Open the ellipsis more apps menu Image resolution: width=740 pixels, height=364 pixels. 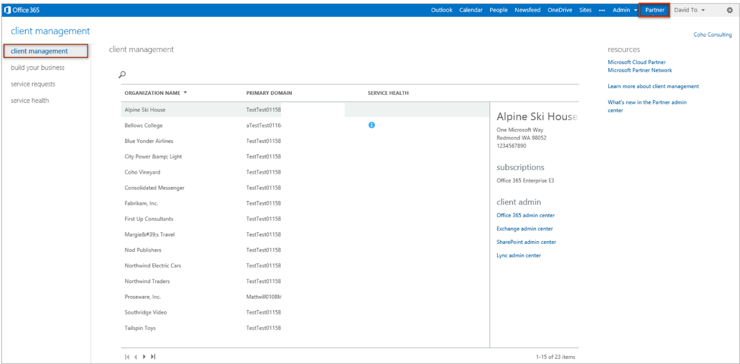coord(602,10)
